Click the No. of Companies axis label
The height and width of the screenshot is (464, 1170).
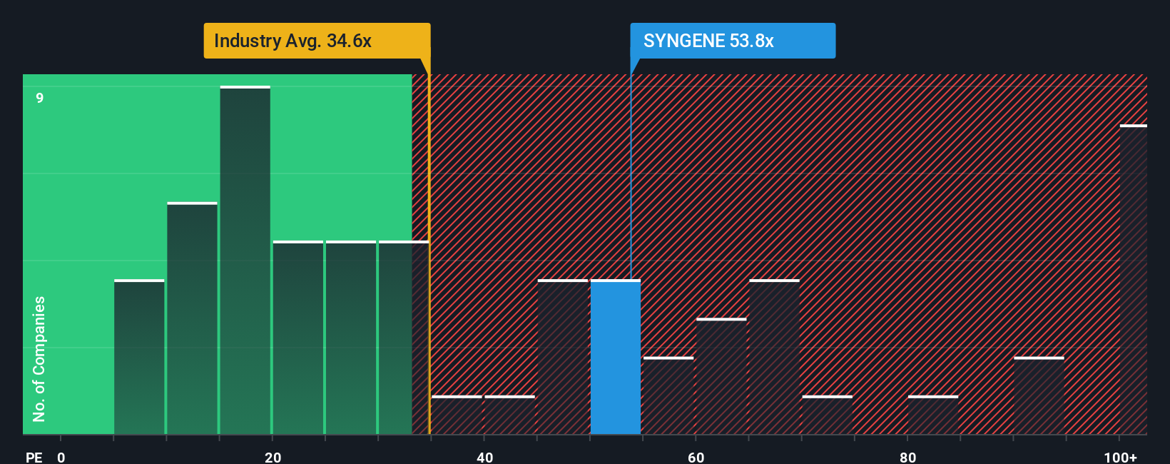pos(39,359)
